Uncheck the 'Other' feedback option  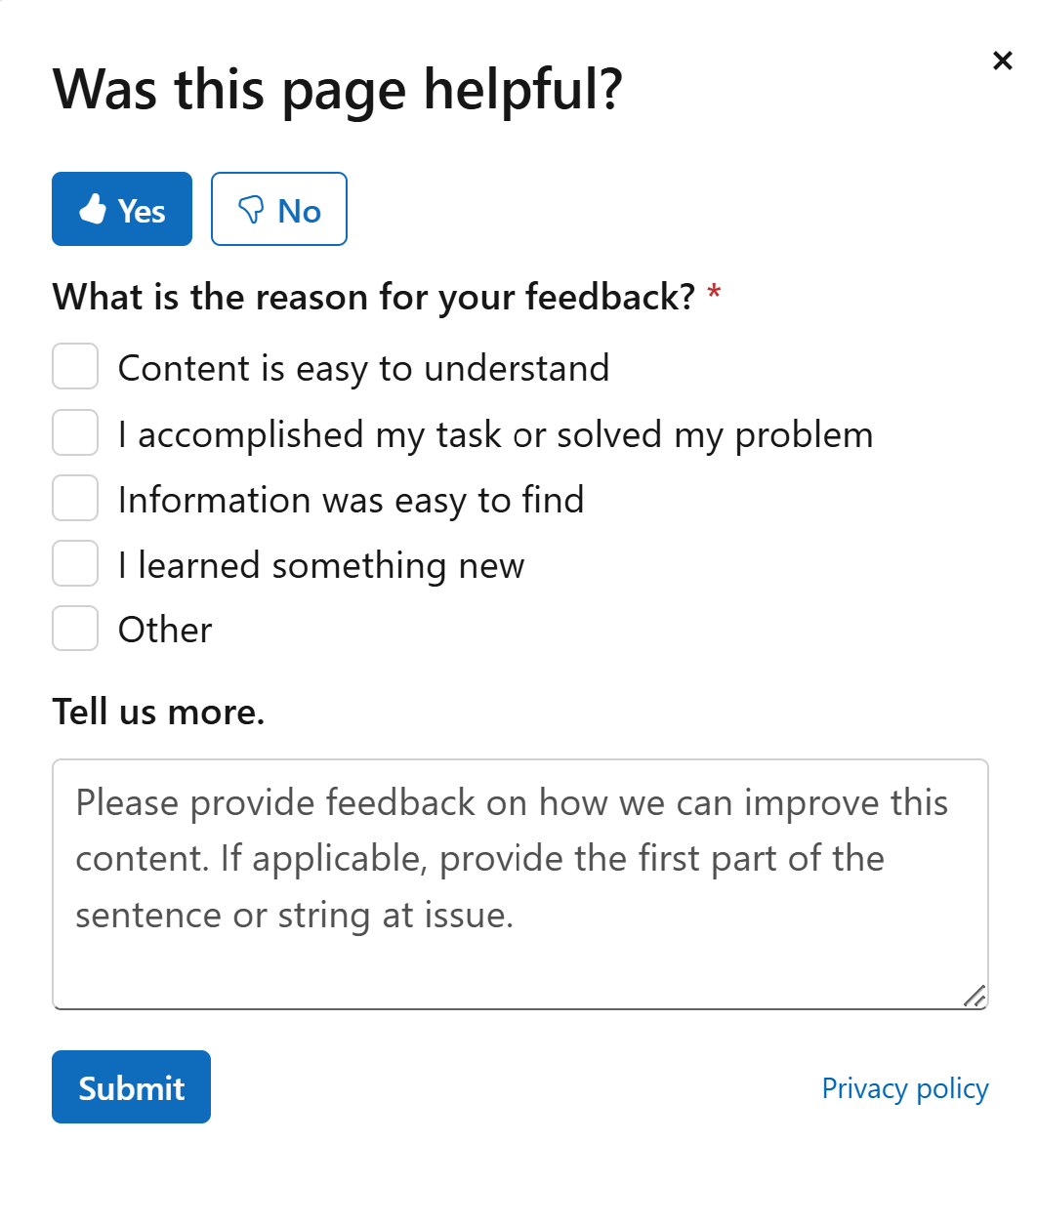click(x=75, y=629)
